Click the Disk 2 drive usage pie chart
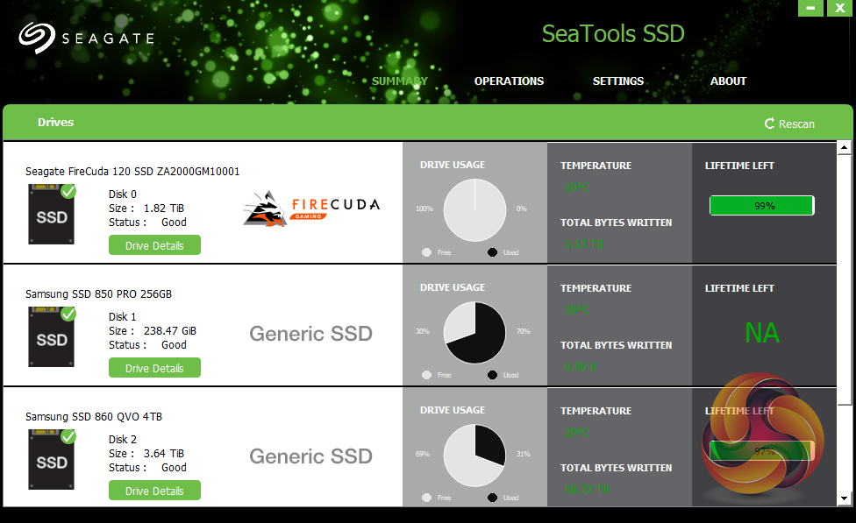856x523 pixels. [474, 455]
